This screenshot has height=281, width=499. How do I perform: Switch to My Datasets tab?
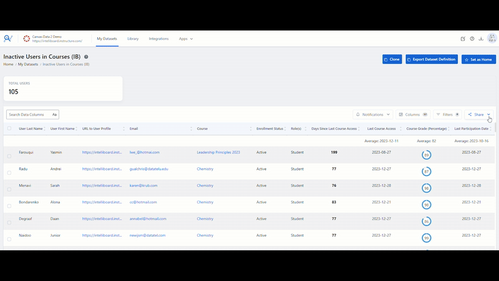point(107,39)
